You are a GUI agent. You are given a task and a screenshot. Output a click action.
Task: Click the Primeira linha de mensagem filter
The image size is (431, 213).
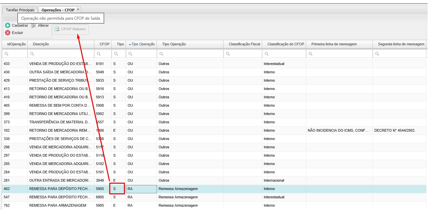tap(339, 54)
